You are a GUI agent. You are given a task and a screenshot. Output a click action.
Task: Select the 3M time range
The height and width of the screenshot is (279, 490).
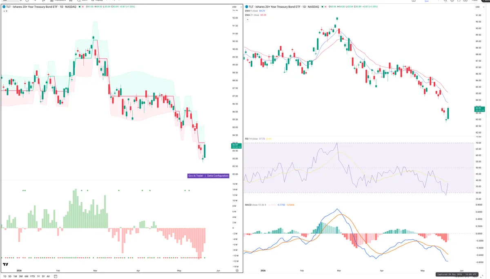click(x=21, y=277)
